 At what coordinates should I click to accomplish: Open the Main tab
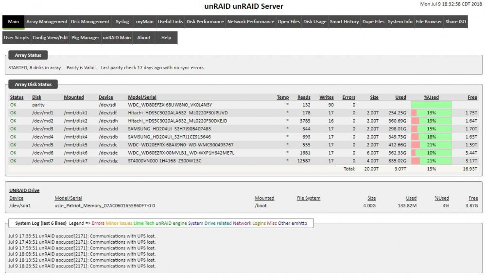pyautogui.click(x=13, y=22)
